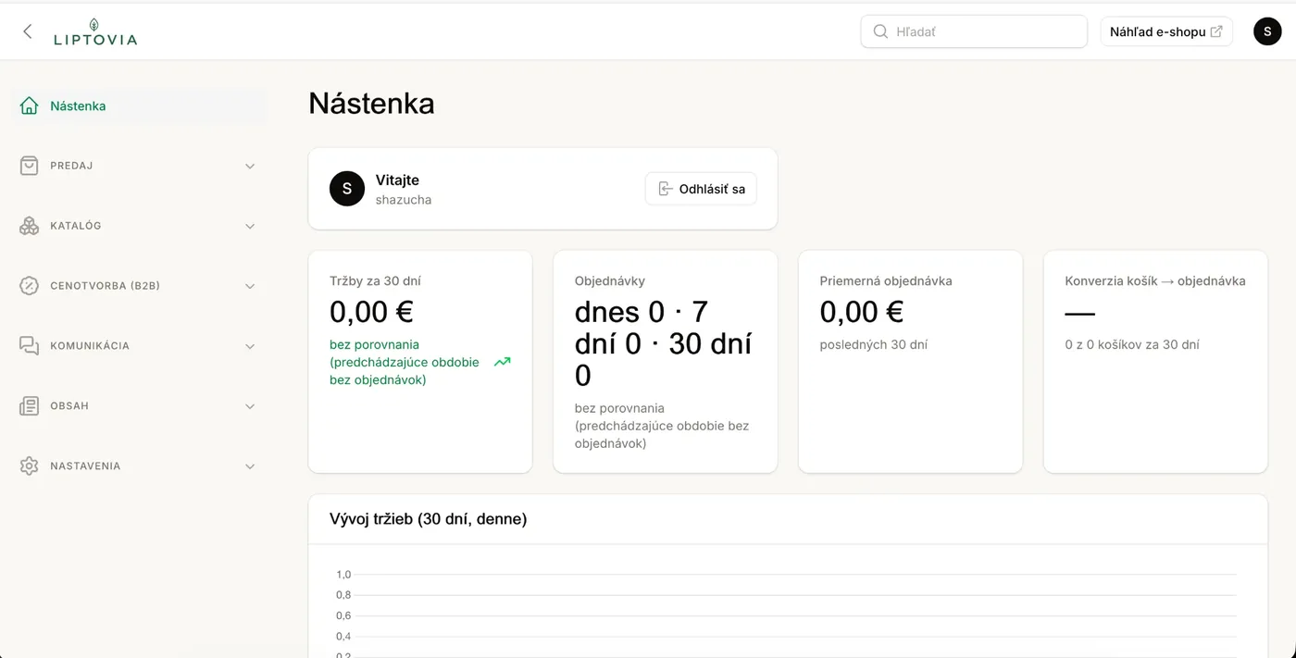The height and width of the screenshot is (658, 1296).
Task: Select the PREDAJ sidebar label
Action: [x=71, y=166]
